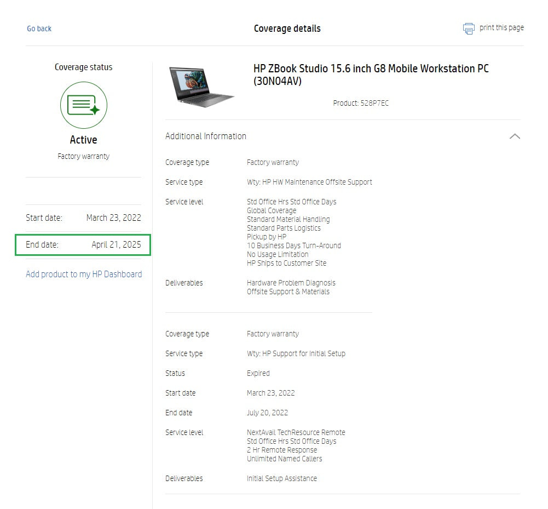Click the green coverage status icon
Viewport: 548px width, 509px height.
point(84,105)
